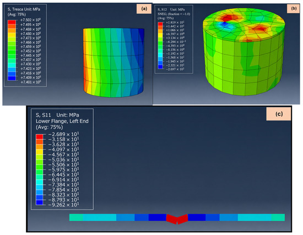Click the 'S, Tresca Unit: MPa' legend title

point(24,9)
